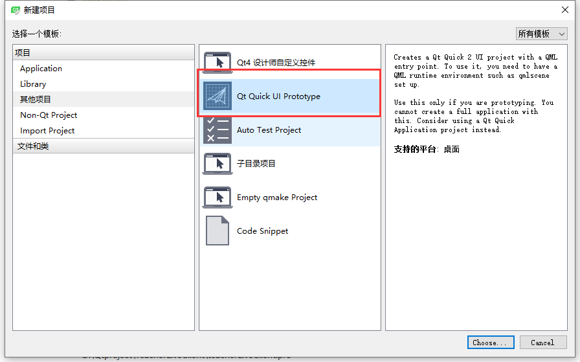Click the Empty qmake Project icon
Viewport: 580px width, 362px height.
(217, 198)
